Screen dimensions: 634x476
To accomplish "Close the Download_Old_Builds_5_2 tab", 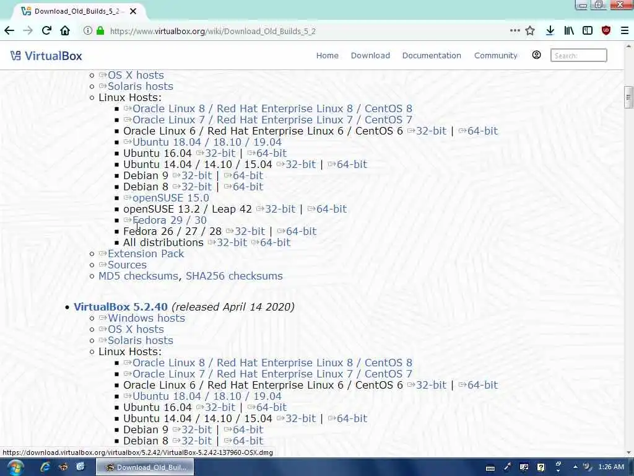I will click(x=133, y=11).
